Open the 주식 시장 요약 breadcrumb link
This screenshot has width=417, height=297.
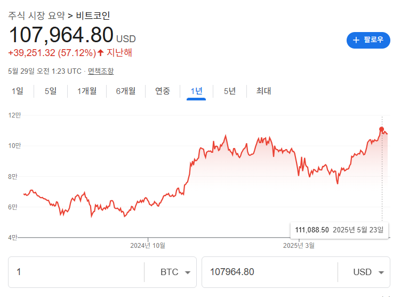tap(36, 15)
